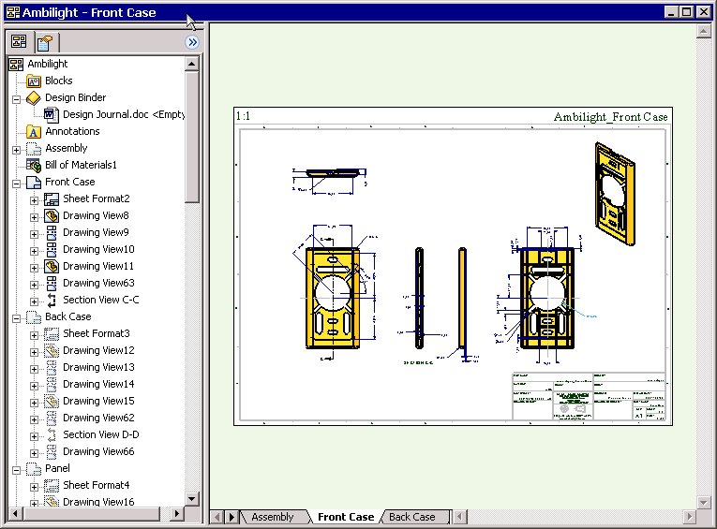
Task: Expand the Drawing View62 node
Action: (x=35, y=419)
